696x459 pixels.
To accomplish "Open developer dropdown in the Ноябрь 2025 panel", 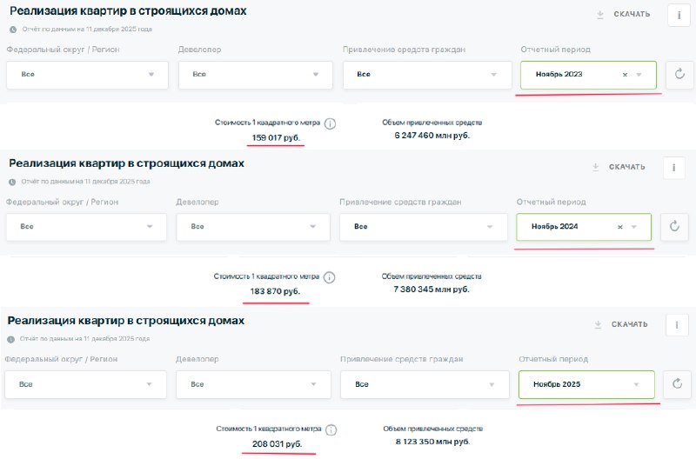I will tap(253, 384).
